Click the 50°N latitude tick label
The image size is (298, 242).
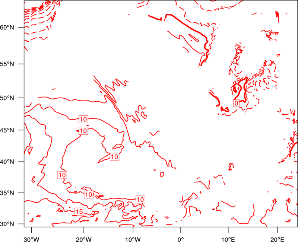[7, 98]
